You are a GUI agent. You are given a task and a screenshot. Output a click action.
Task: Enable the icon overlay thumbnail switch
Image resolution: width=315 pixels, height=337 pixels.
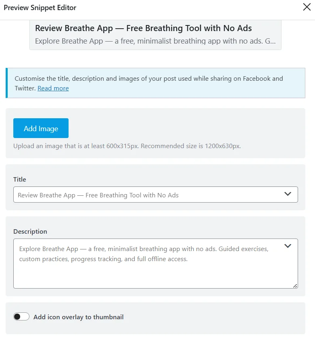pos(21,316)
